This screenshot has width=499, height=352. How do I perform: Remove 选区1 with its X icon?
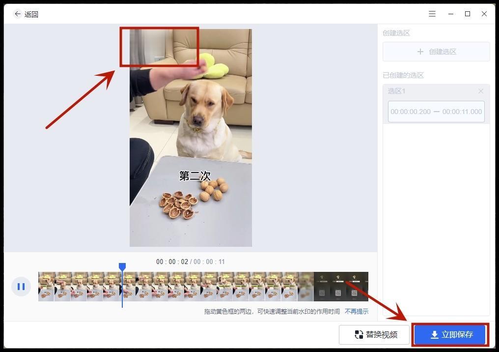tap(481, 91)
